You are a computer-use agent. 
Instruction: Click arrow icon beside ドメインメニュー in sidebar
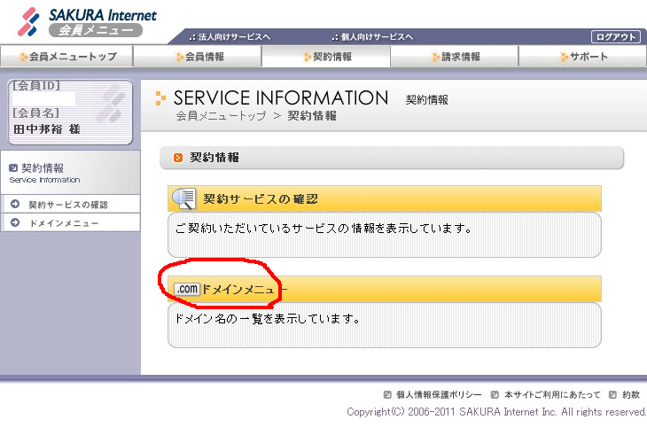click(x=15, y=223)
